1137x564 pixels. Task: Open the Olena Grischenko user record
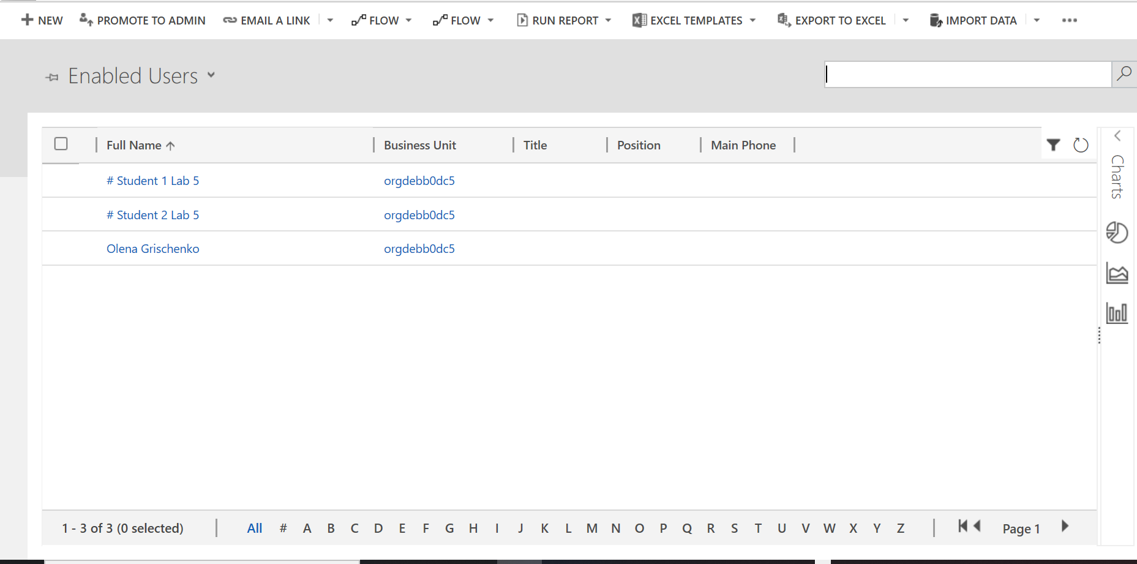pos(153,249)
